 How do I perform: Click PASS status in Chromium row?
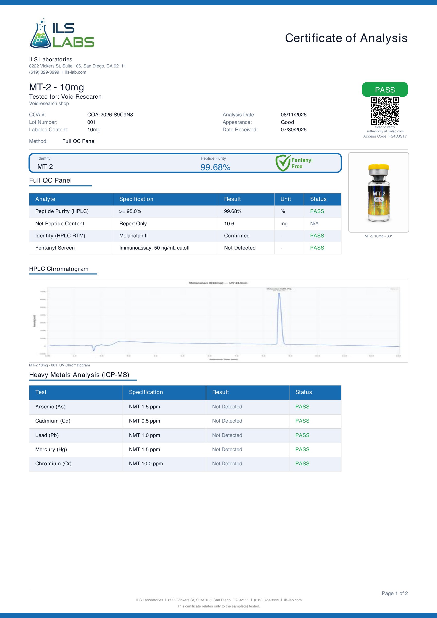(302, 464)
